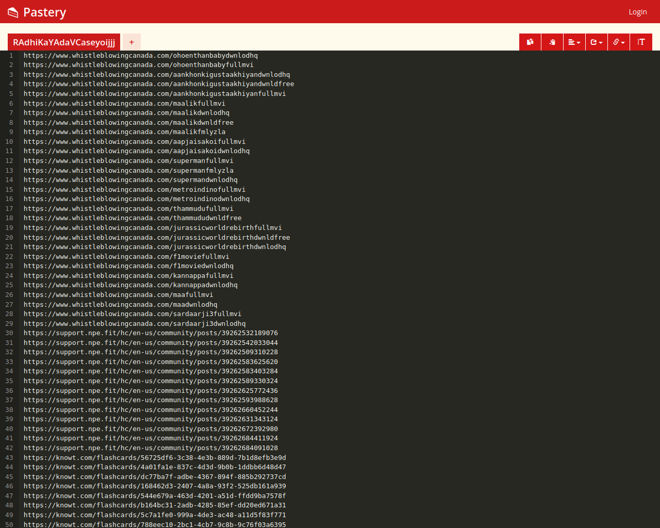The height and width of the screenshot is (528, 660).
Task: Click npe.fit post 39262532189076 line
Action: (151, 333)
